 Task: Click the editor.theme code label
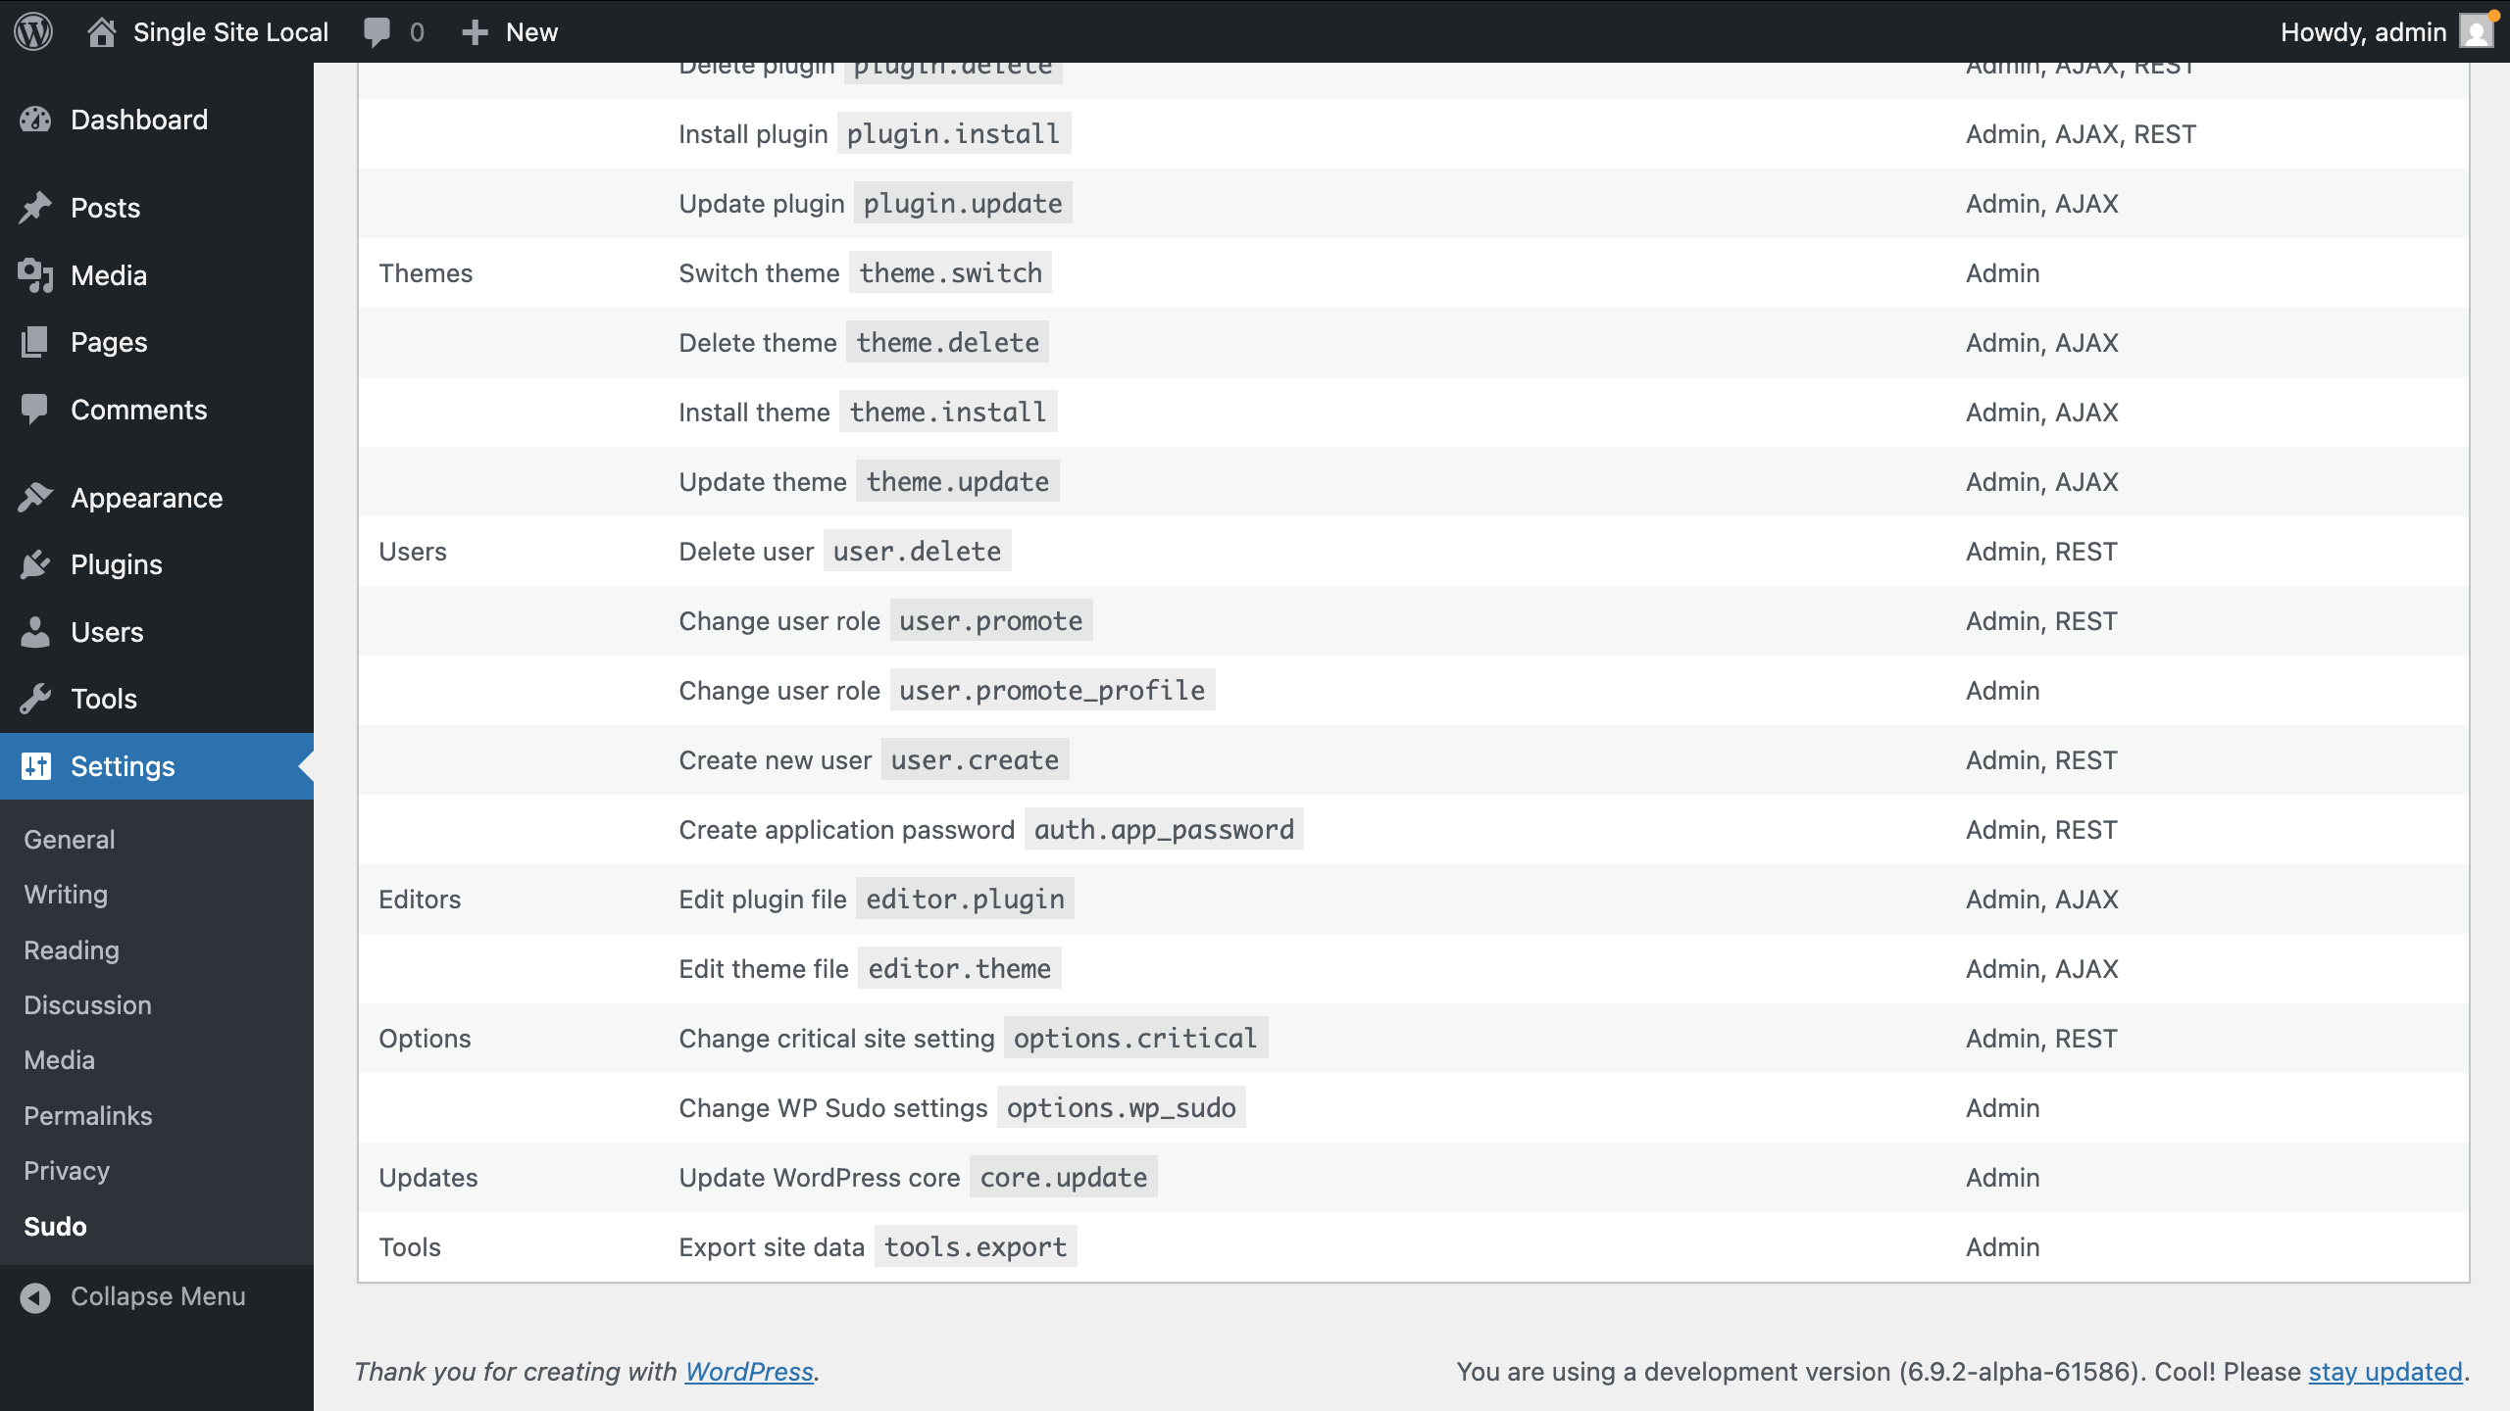[x=959, y=968]
